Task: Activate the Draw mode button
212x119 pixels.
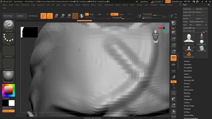Action: pyautogui.click(x=50, y=16)
